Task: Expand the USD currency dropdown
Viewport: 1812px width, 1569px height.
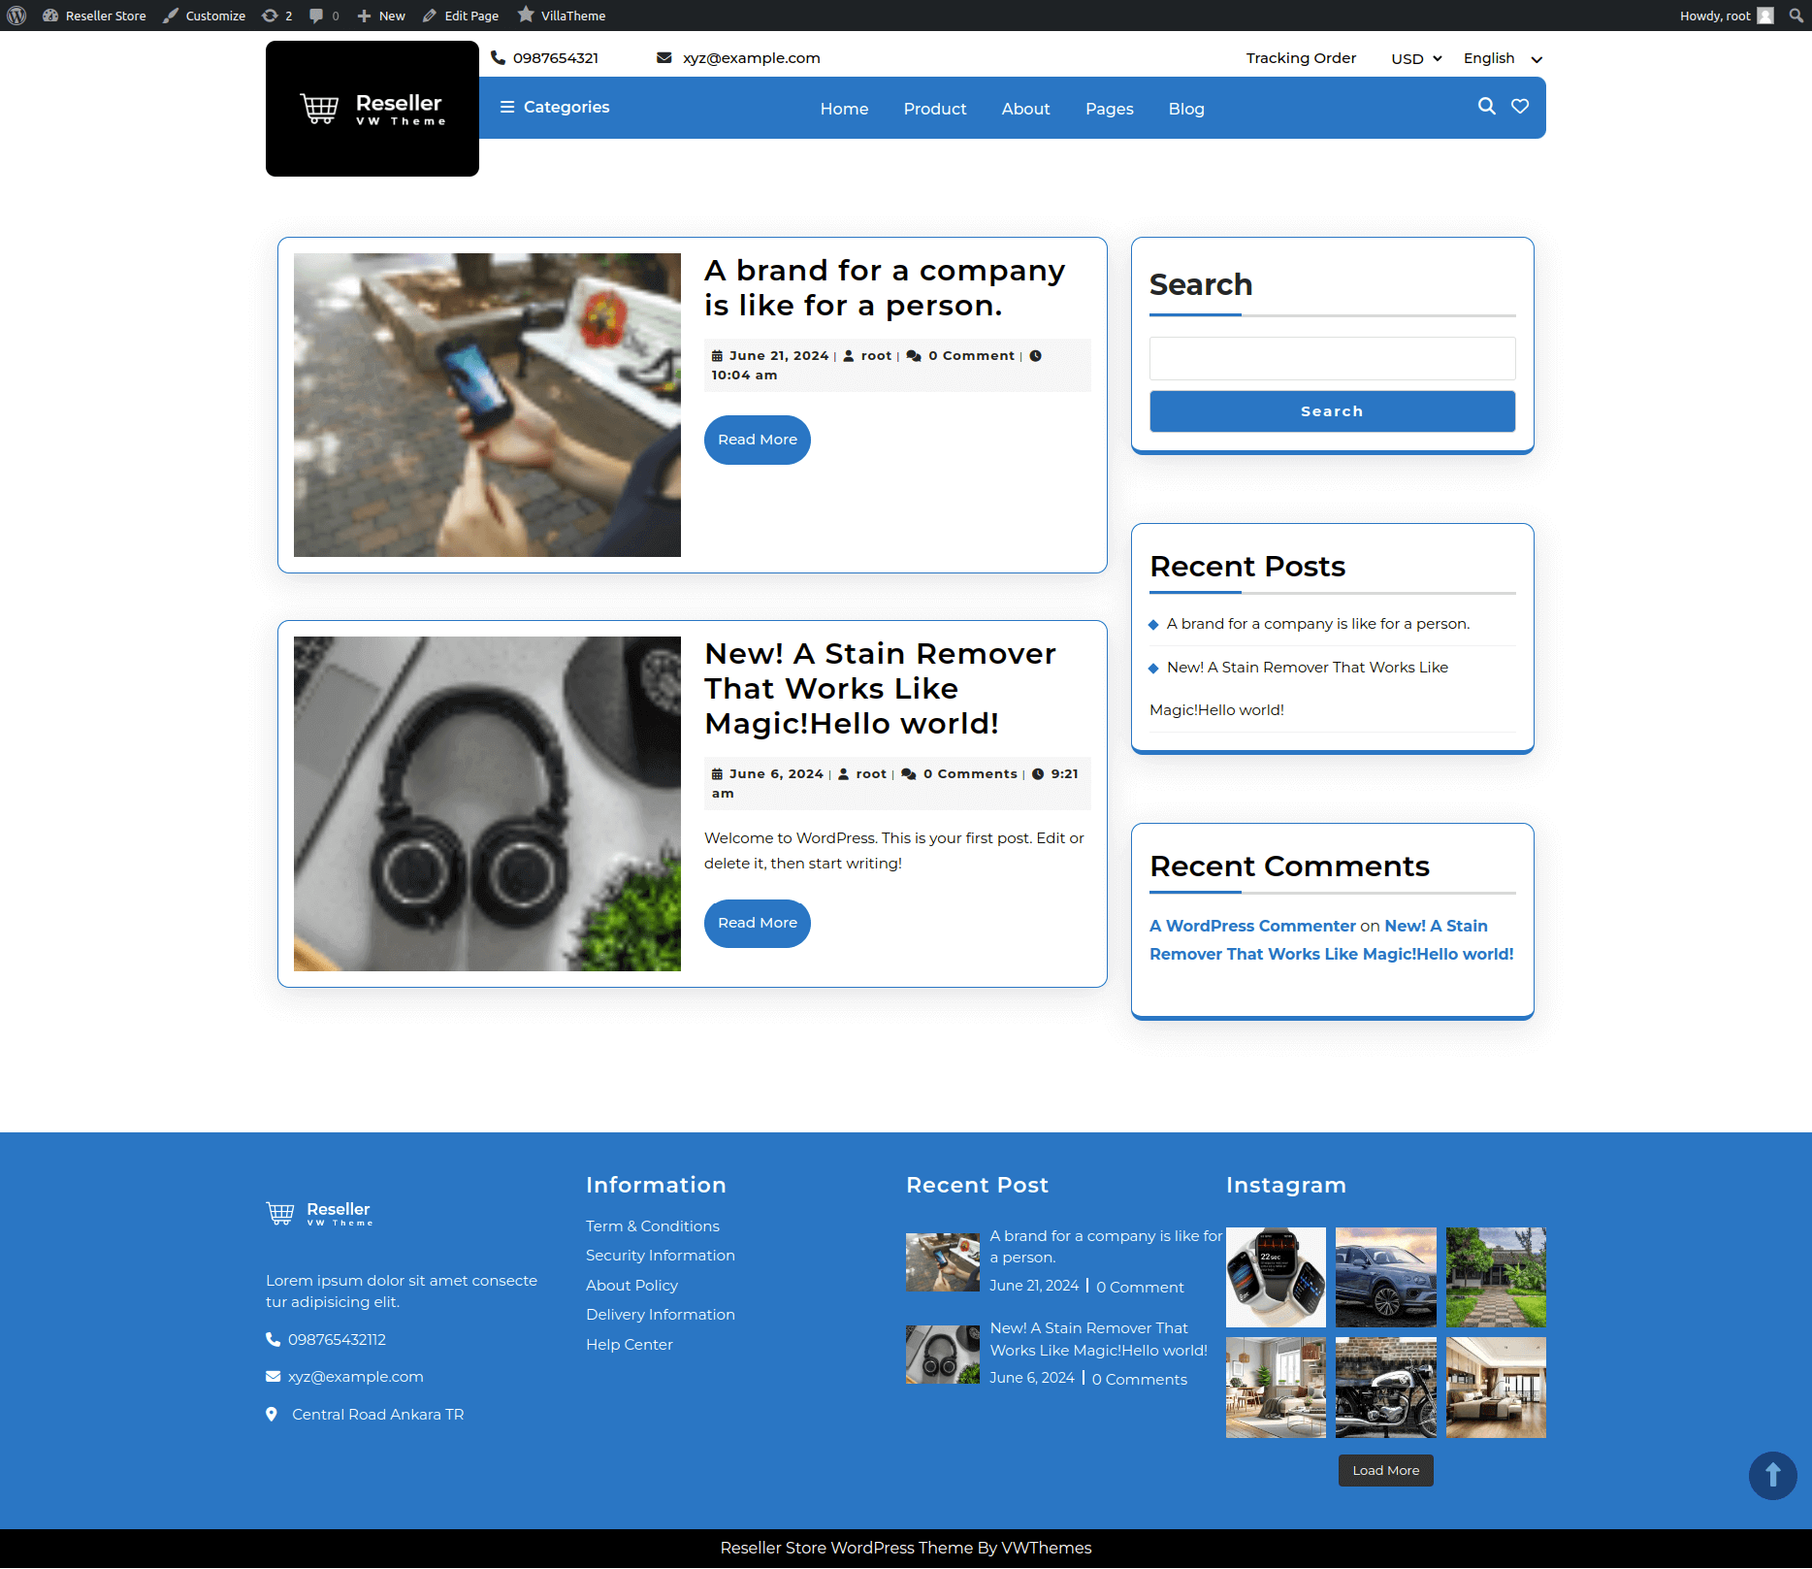Action: point(1415,59)
